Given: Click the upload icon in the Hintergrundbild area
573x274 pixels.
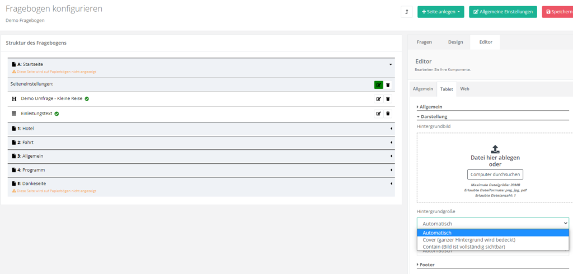Looking at the screenshot, I should click(495, 149).
